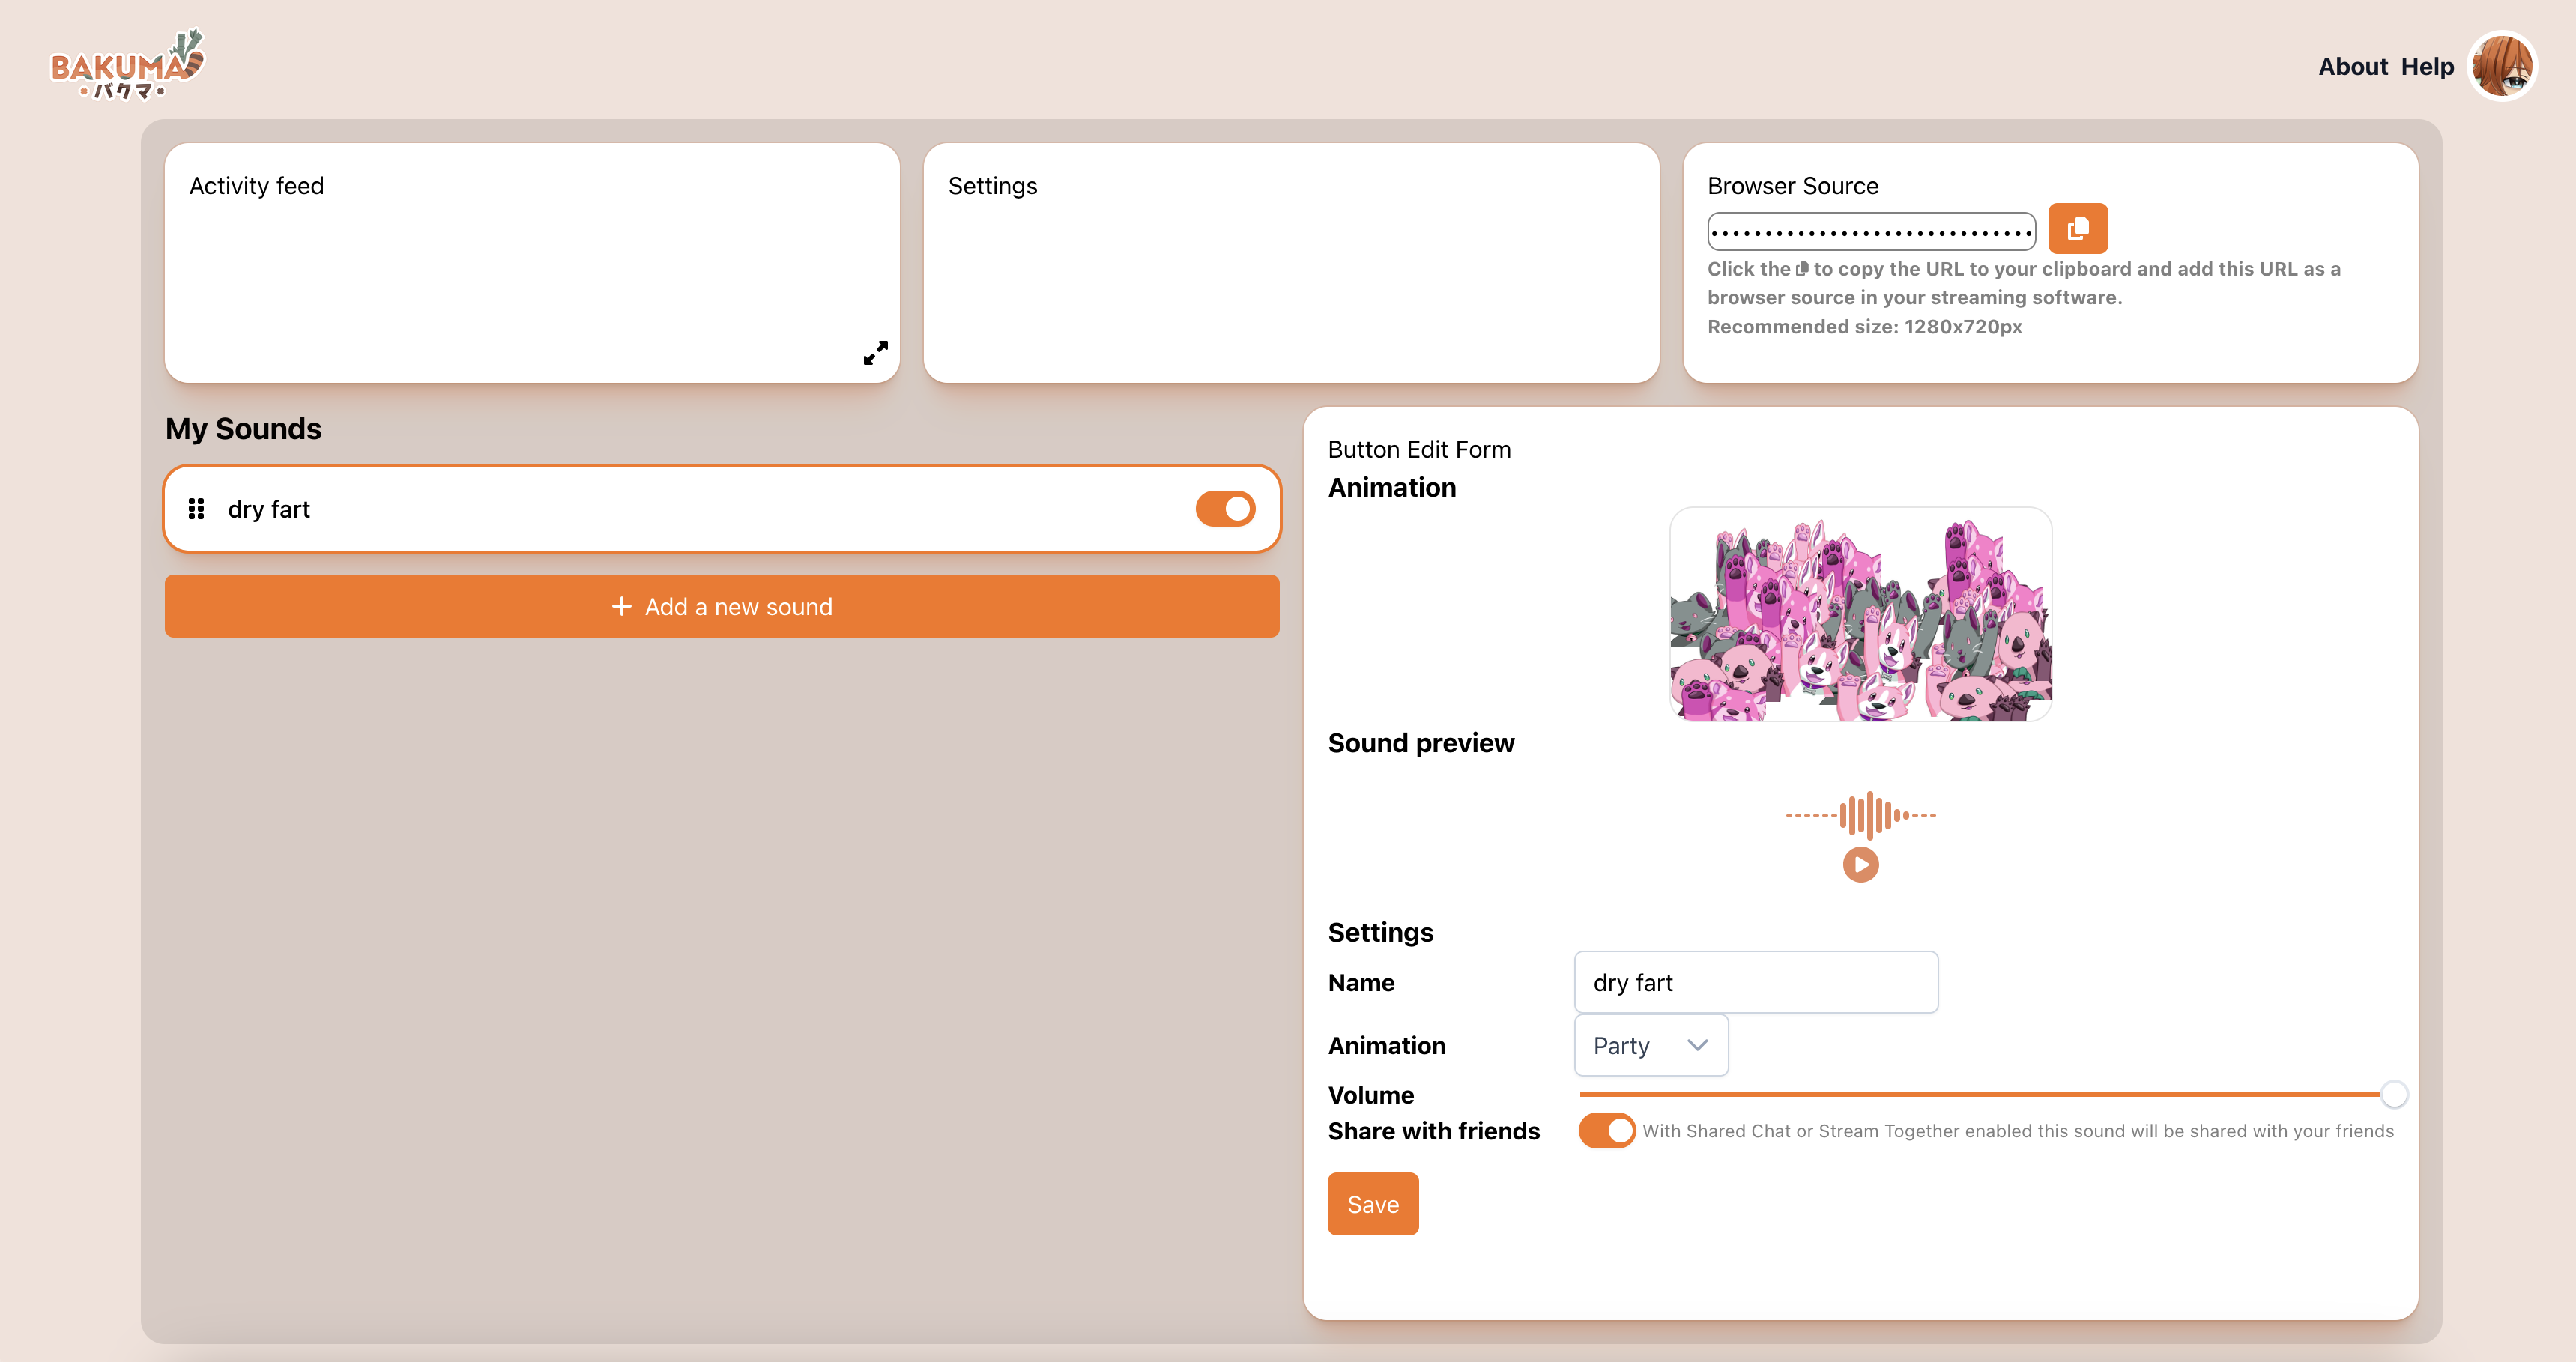Grab the dry fart drag handle
Viewport: 2576px width, 1362px height.
point(196,509)
